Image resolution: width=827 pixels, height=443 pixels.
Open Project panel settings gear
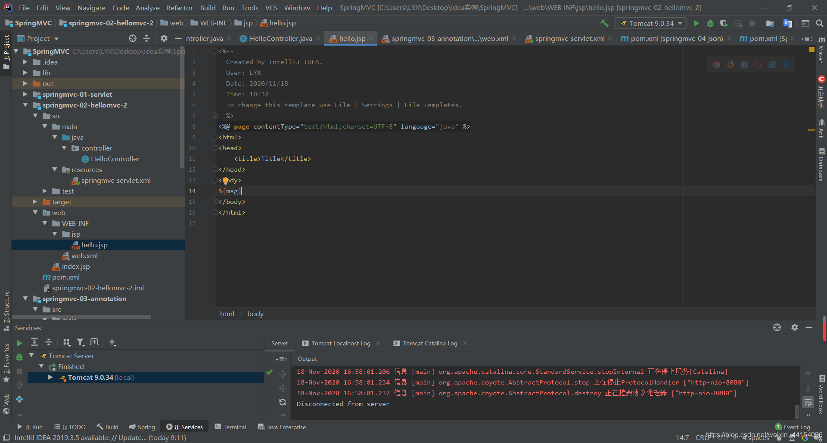pyautogui.click(x=164, y=38)
